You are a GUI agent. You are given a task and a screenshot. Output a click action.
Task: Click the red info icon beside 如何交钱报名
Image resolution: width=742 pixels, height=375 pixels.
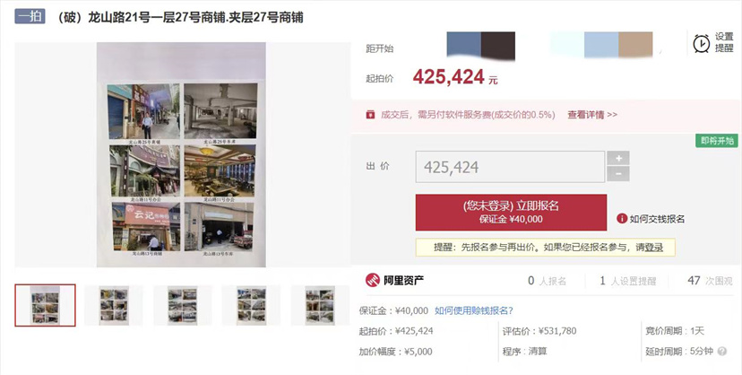[622, 218]
